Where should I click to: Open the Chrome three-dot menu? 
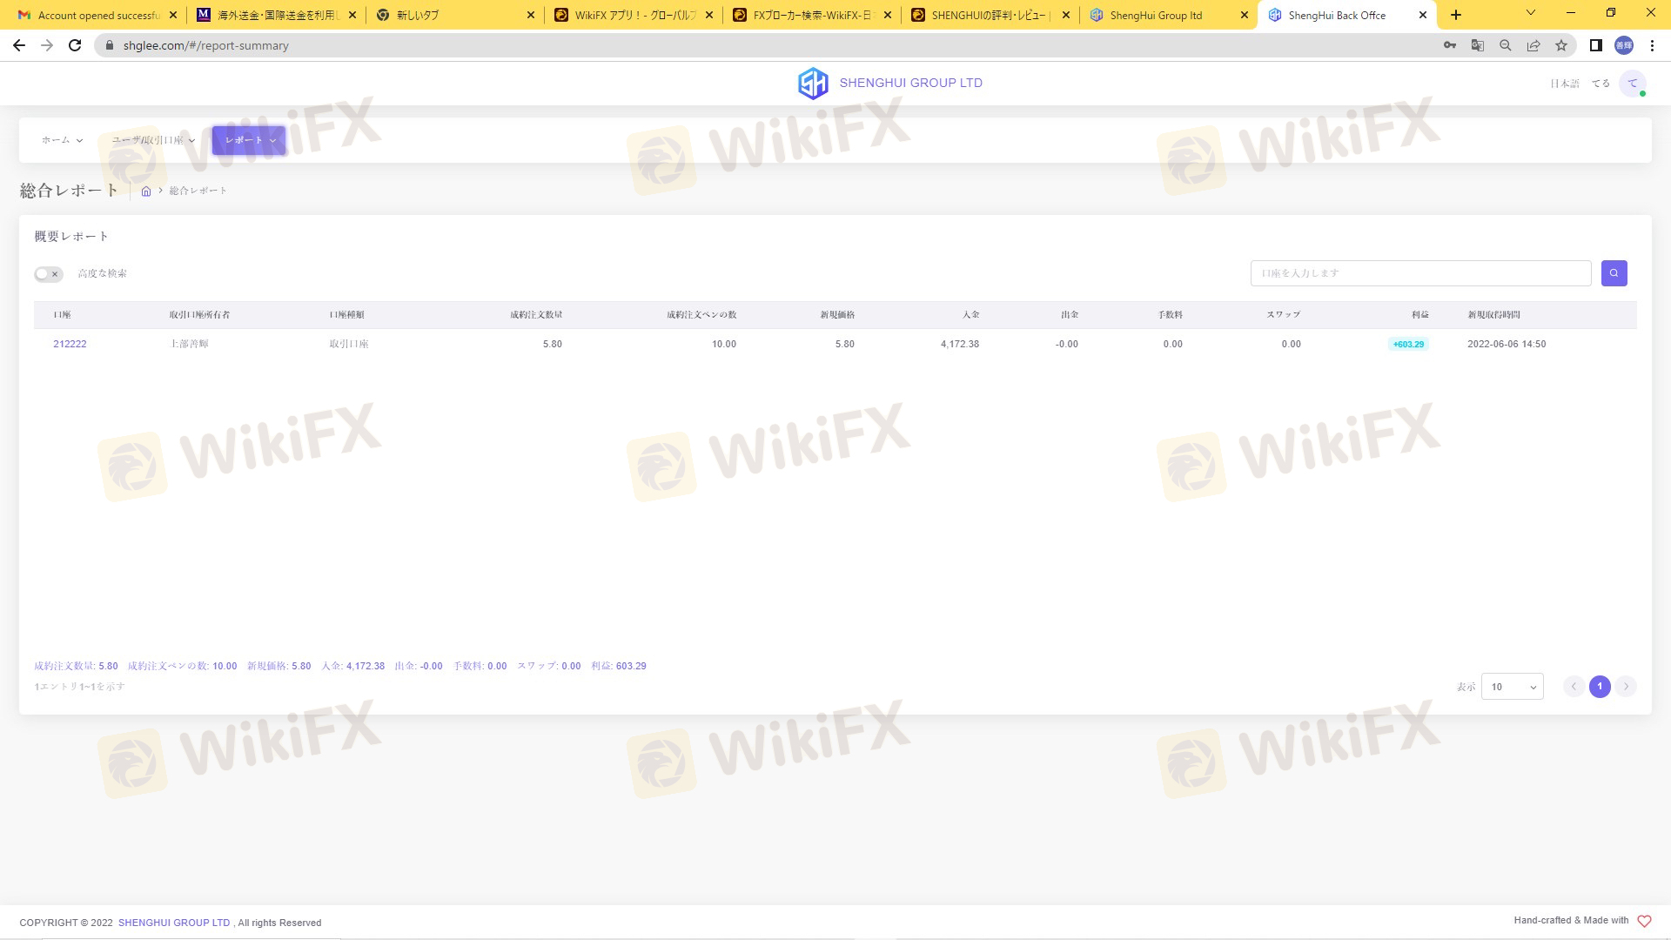tap(1652, 45)
